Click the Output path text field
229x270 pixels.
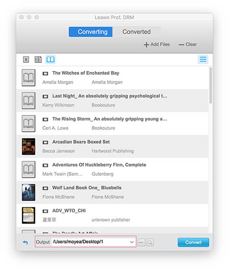[x=90, y=242]
